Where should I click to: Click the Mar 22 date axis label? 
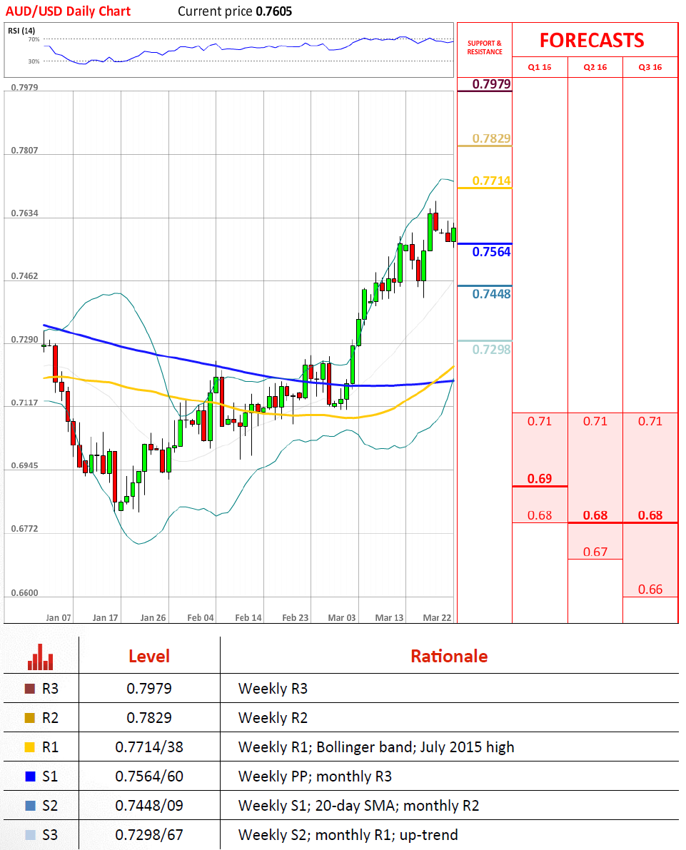437,617
